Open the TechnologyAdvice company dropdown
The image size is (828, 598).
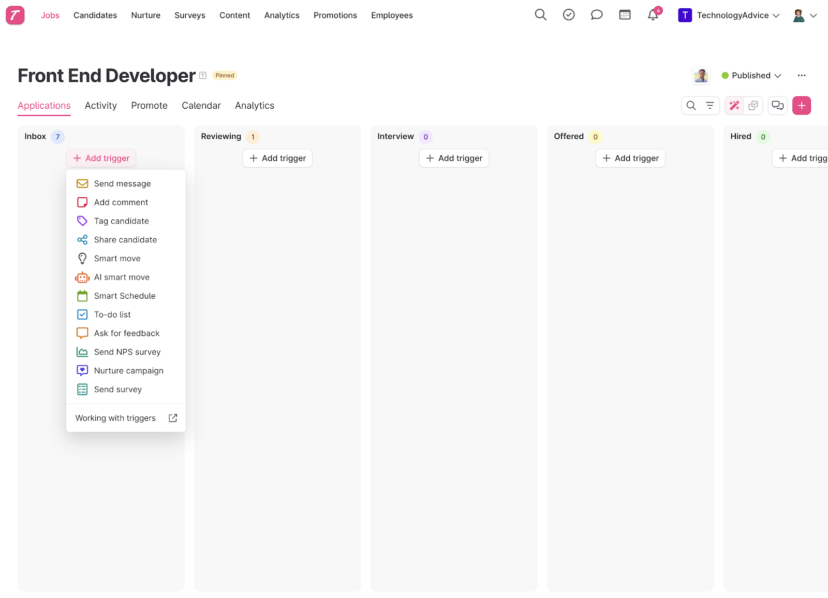click(729, 15)
